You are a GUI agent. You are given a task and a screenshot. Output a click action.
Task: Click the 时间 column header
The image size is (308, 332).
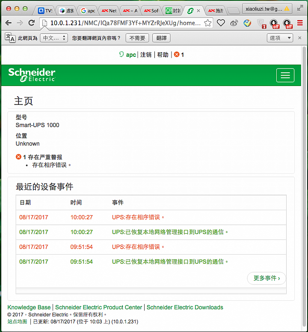(x=76, y=202)
